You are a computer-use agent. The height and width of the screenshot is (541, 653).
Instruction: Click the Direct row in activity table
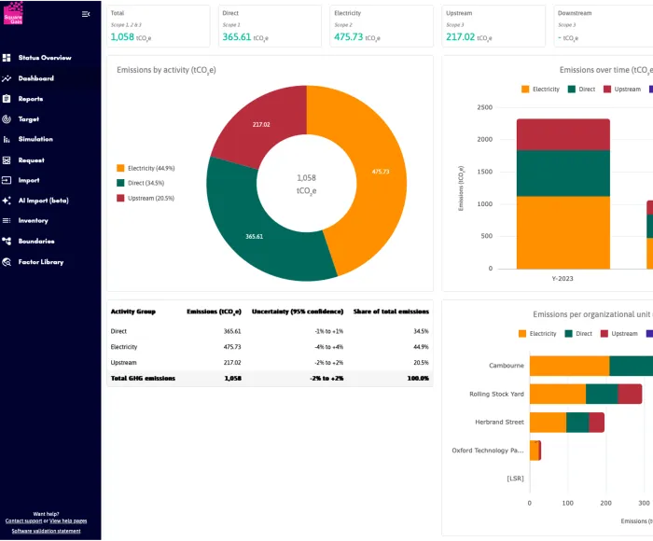pos(270,331)
